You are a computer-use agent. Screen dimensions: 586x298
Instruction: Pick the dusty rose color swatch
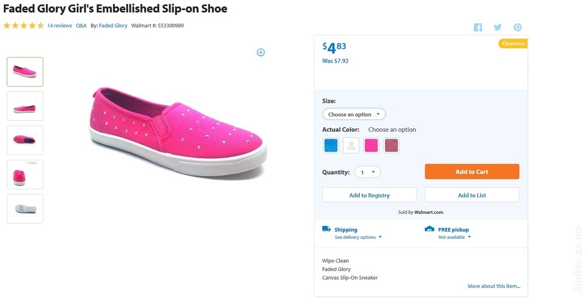[x=391, y=145]
